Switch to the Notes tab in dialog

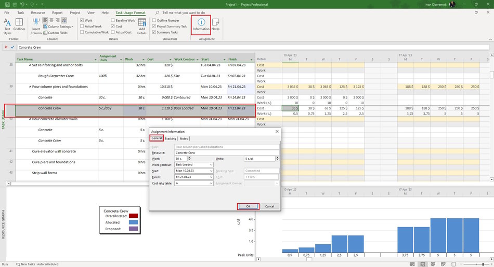[184, 138]
